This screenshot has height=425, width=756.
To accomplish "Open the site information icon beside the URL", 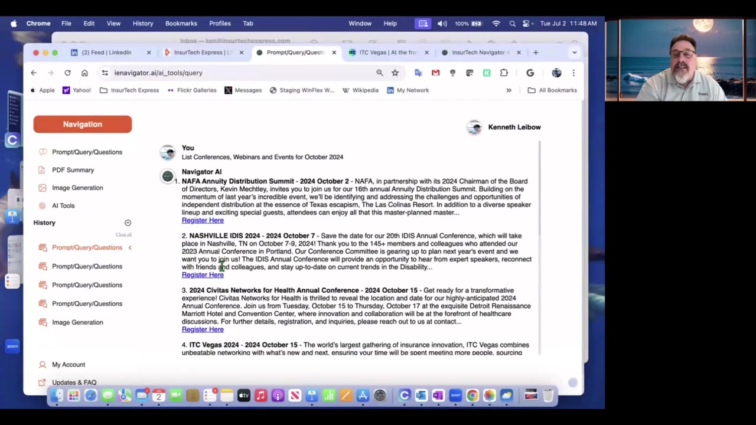I will pyautogui.click(x=105, y=73).
